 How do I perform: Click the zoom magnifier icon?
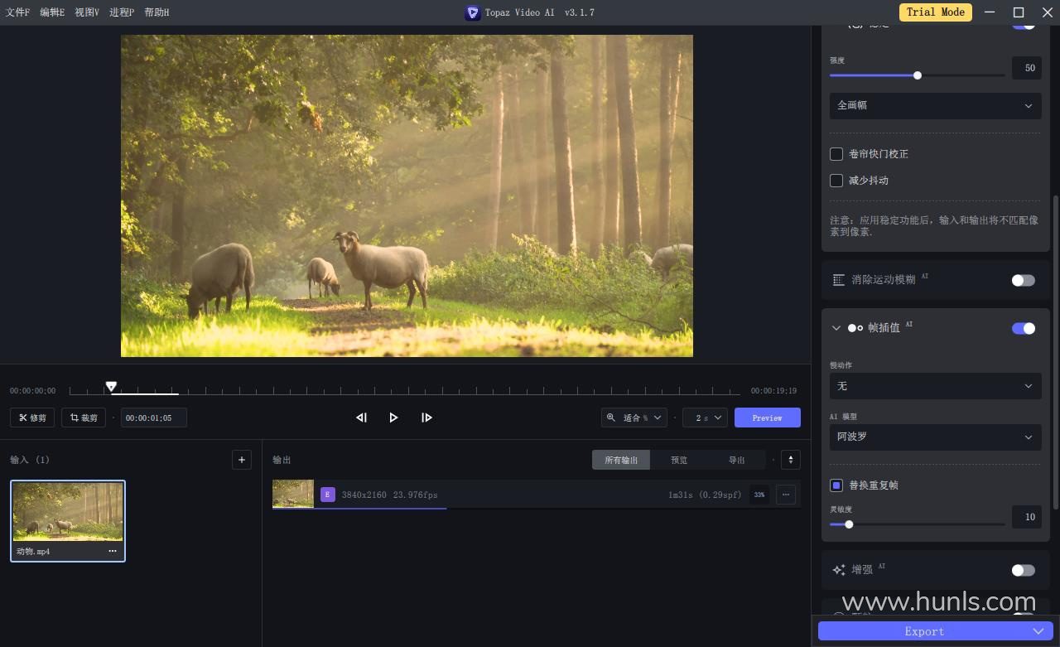612,418
